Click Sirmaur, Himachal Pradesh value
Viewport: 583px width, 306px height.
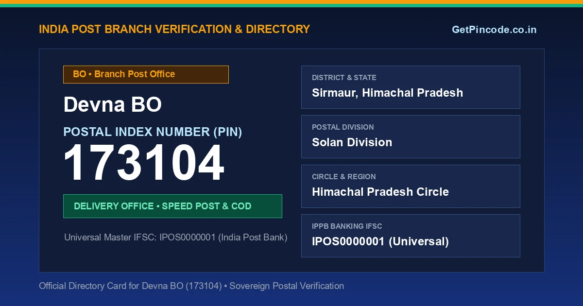[387, 93]
